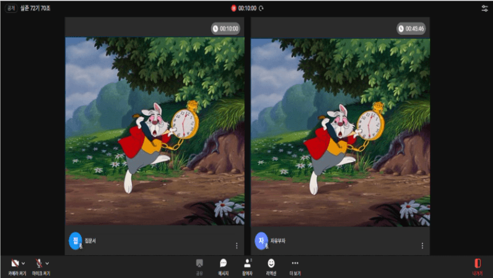Open the more (더 보기) menu
Viewport: 493px width, 278px height.
point(295,267)
